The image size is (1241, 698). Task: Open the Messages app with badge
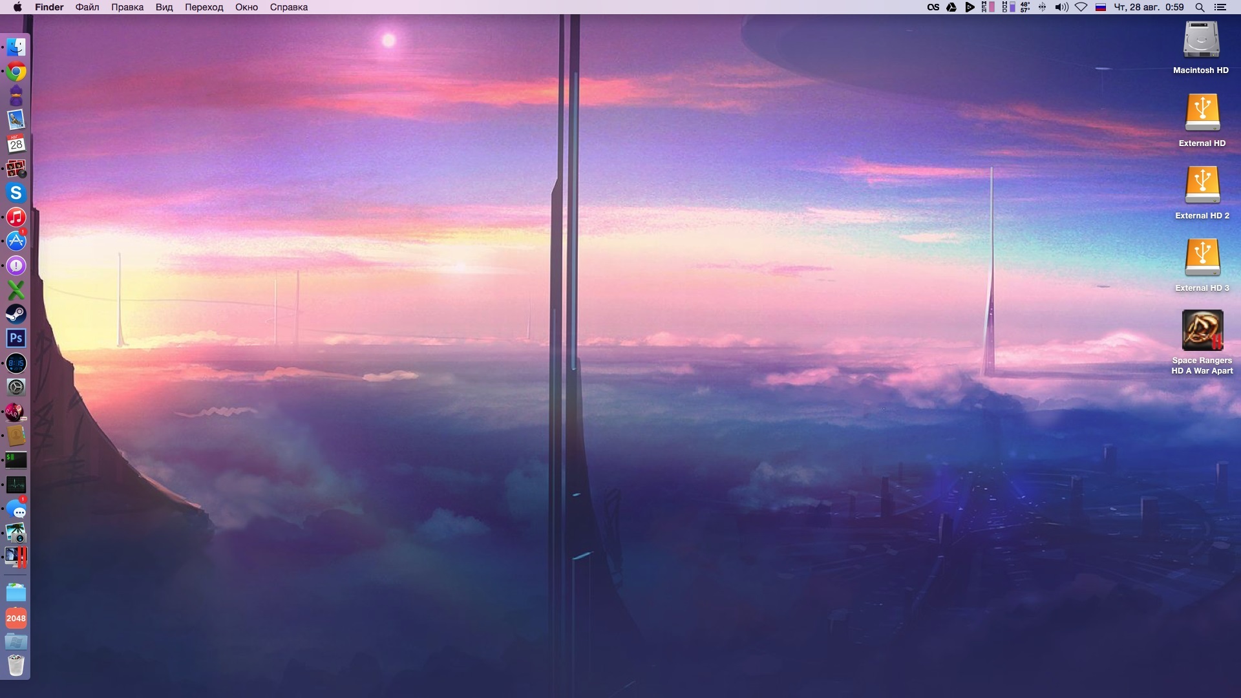(16, 509)
